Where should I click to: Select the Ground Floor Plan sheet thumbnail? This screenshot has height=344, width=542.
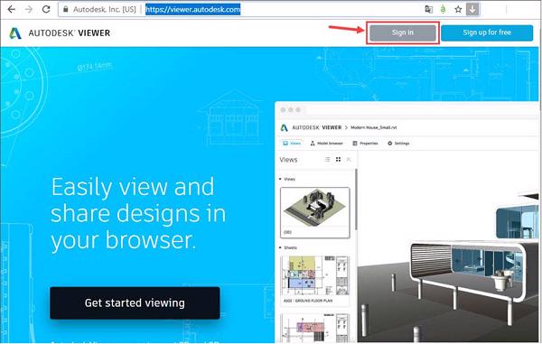pos(315,281)
